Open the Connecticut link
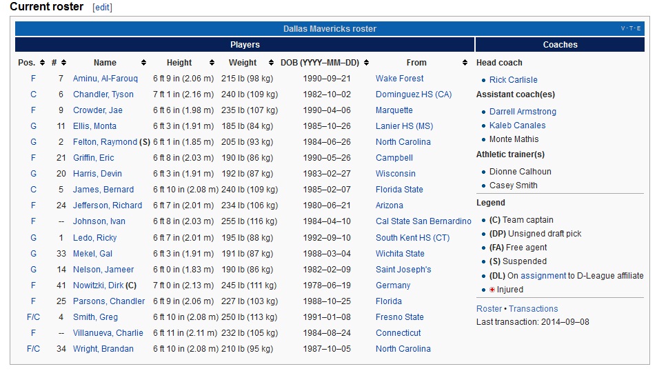The height and width of the screenshot is (371, 657). (x=398, y=333)
